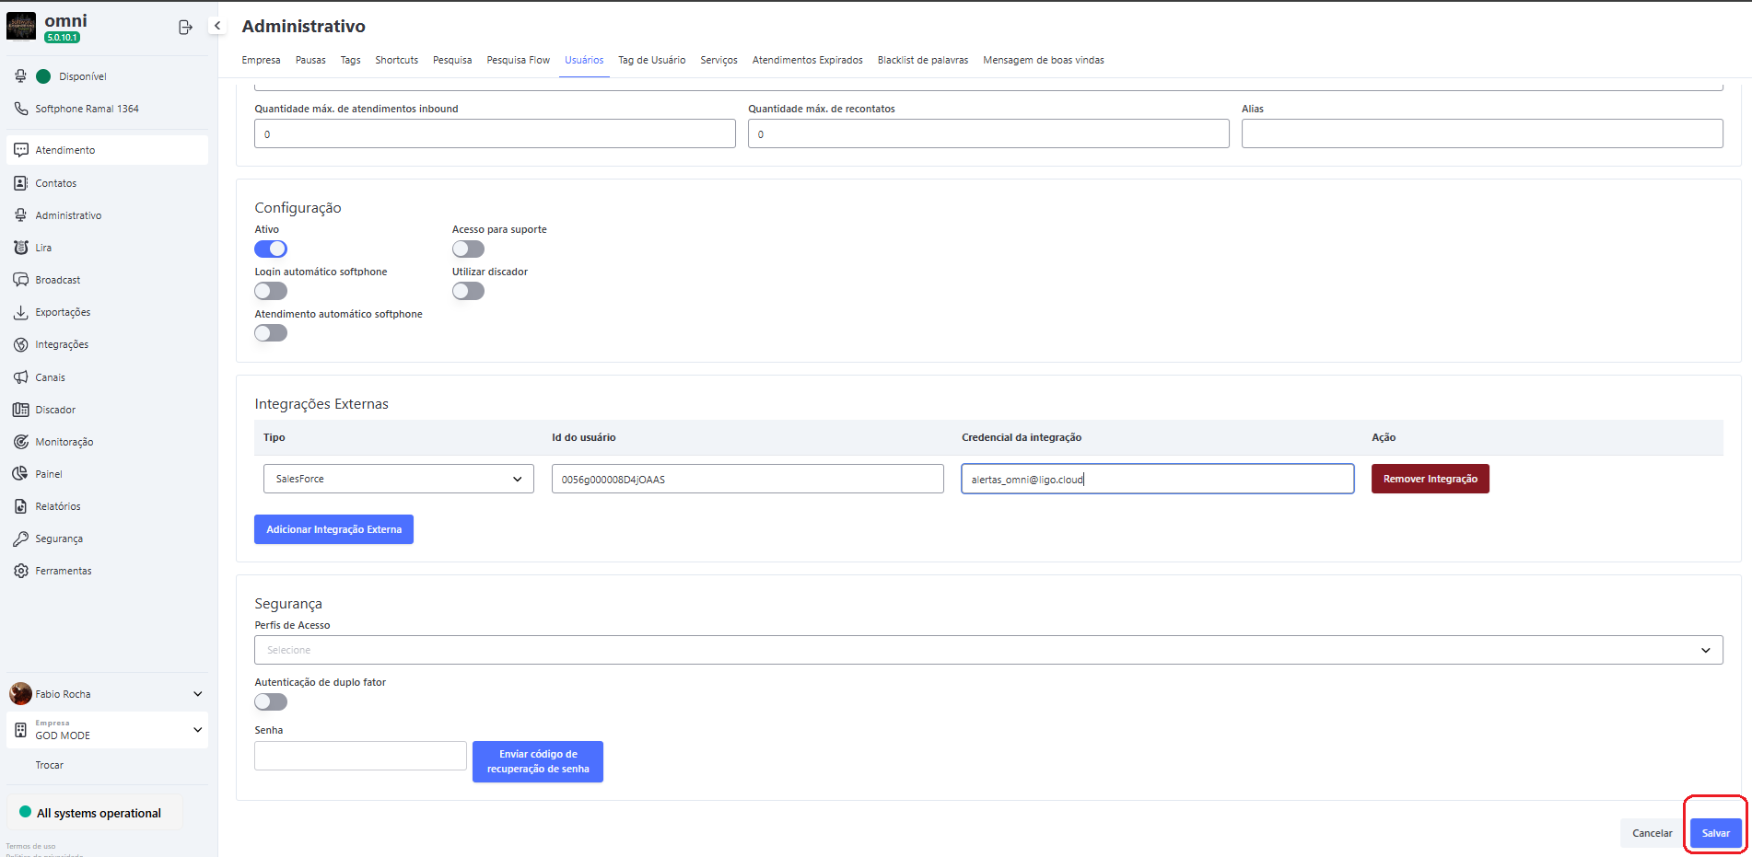The image size is (1752, 857).
Task: Focus Quantidade máx. de atendimentos inbound field
Action: [495, 133]
